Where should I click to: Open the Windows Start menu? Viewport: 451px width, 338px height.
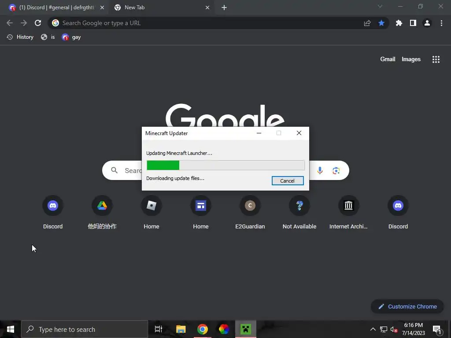[x=11, y=329]
